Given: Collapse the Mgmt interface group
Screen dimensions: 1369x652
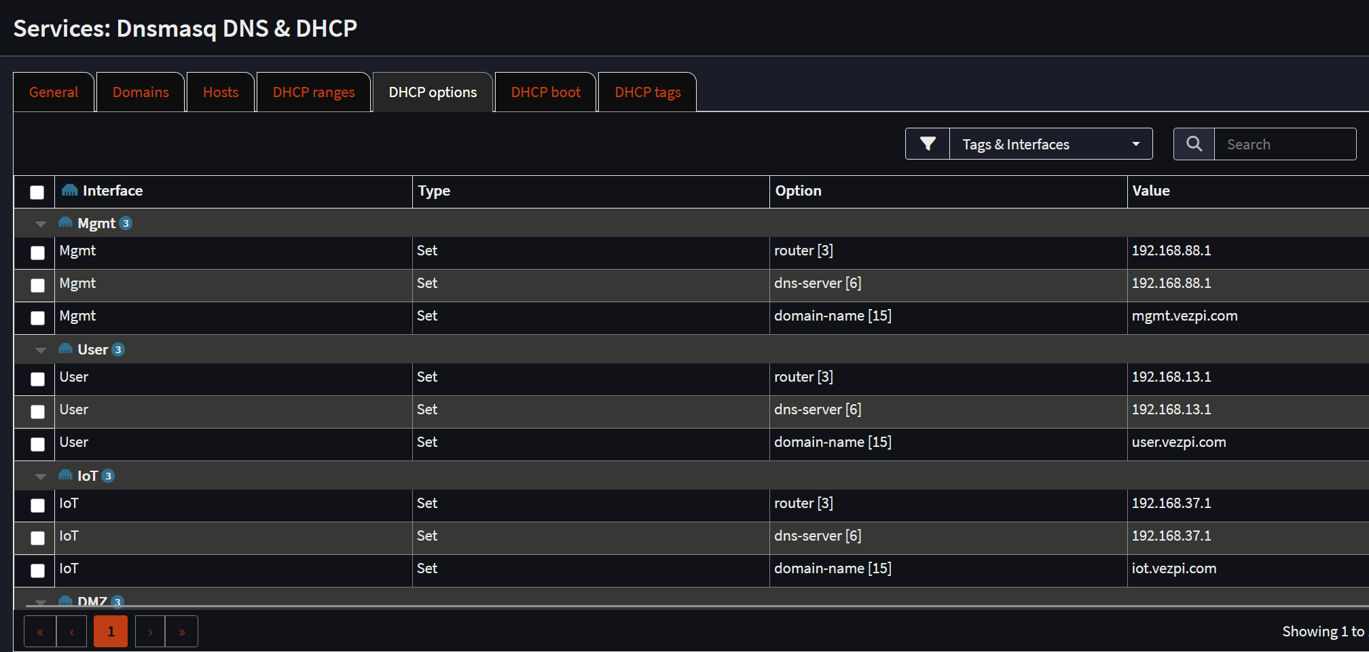Looking at the screenshot, I should point(40,223).
